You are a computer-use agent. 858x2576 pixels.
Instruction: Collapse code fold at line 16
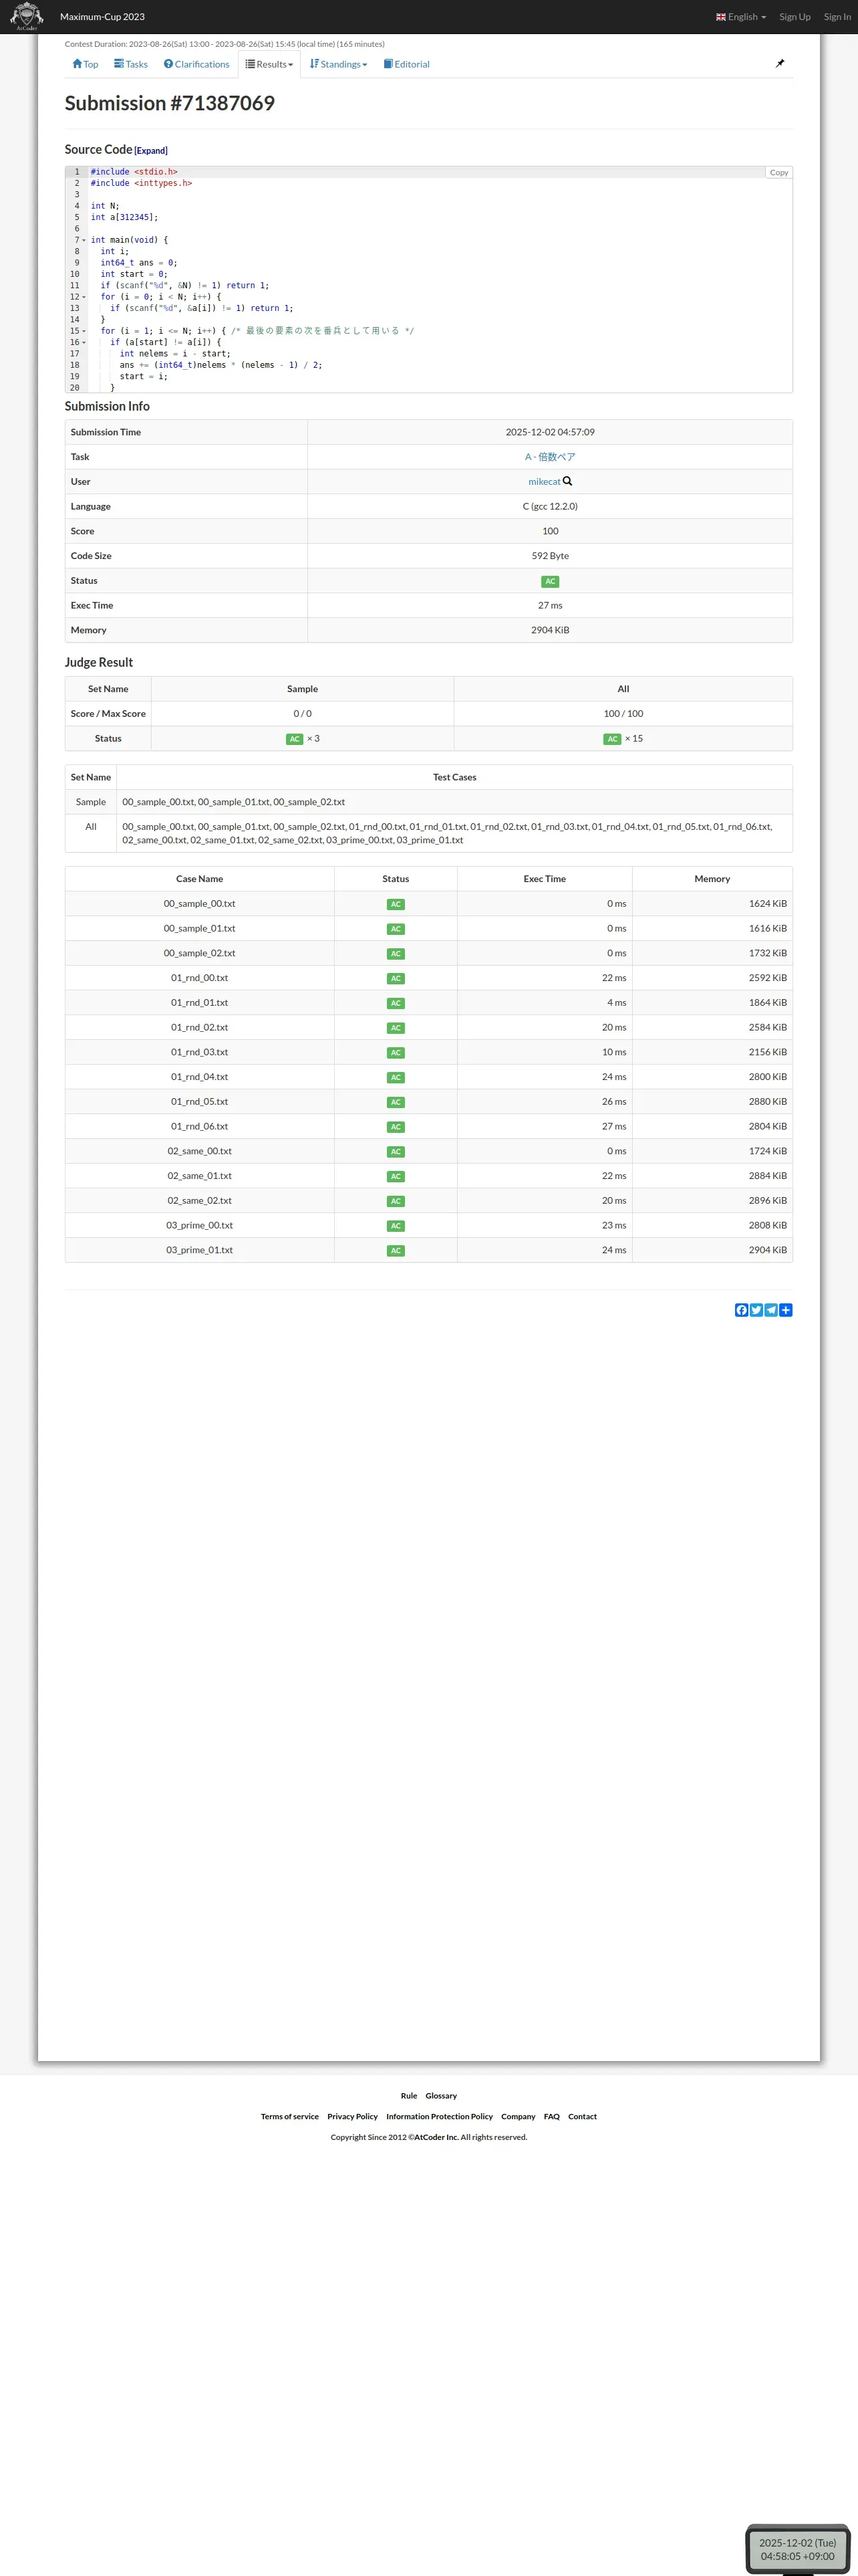(x=84, y=342)
